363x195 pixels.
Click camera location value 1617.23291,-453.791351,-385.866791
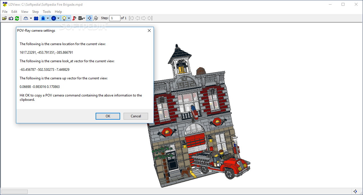tap(47, 53)
